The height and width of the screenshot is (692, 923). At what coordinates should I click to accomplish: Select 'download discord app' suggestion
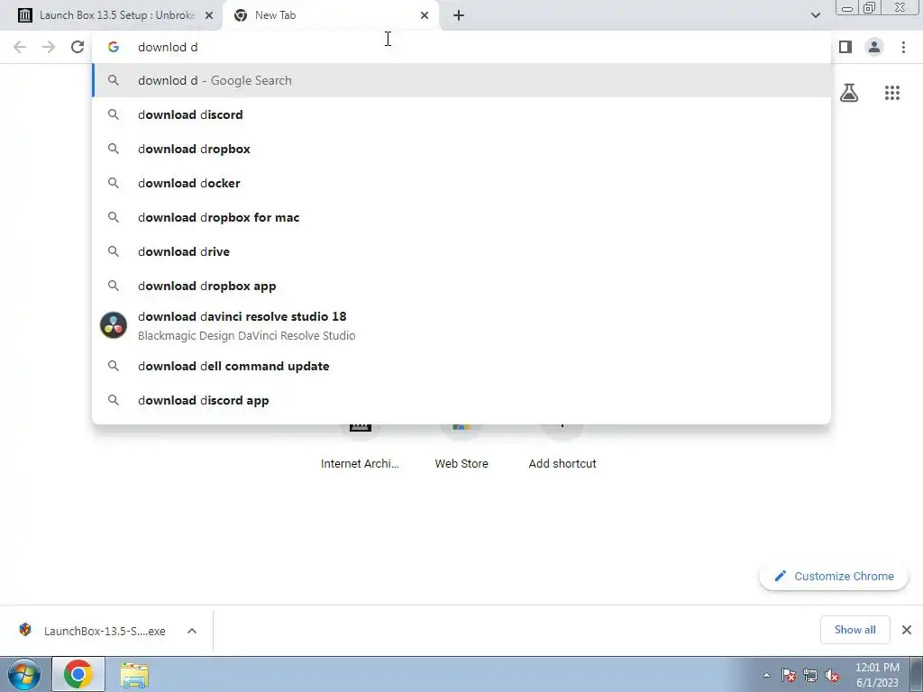click(x=461, y=400)
